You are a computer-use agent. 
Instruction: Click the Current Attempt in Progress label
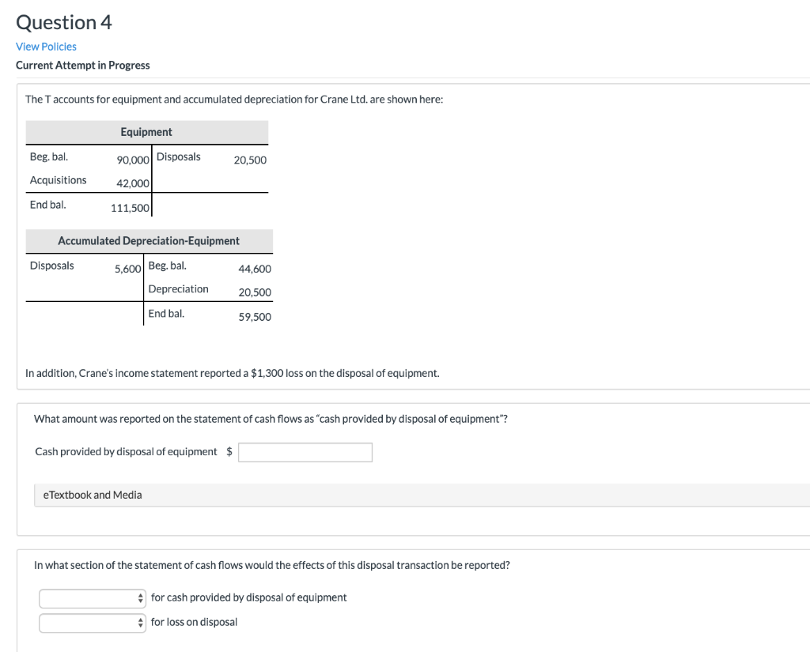click(82, 65)
